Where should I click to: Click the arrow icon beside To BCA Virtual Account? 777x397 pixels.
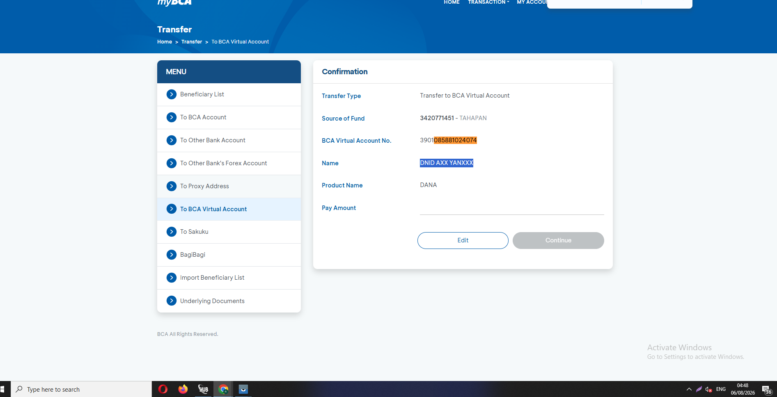(172, 209)
